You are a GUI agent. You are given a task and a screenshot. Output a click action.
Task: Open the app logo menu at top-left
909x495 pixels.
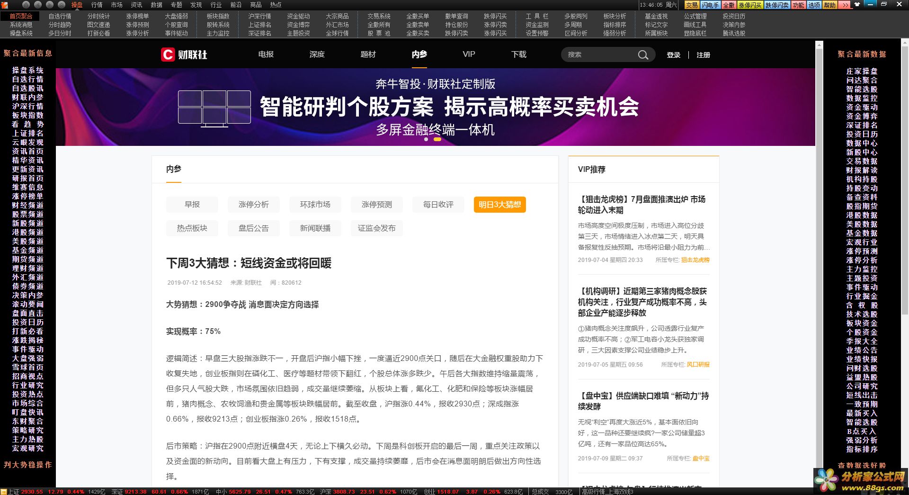coord(6,5)
